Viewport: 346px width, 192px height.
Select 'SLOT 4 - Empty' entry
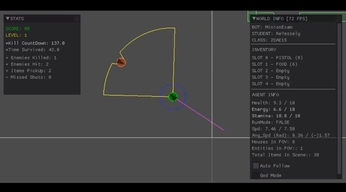271,84
